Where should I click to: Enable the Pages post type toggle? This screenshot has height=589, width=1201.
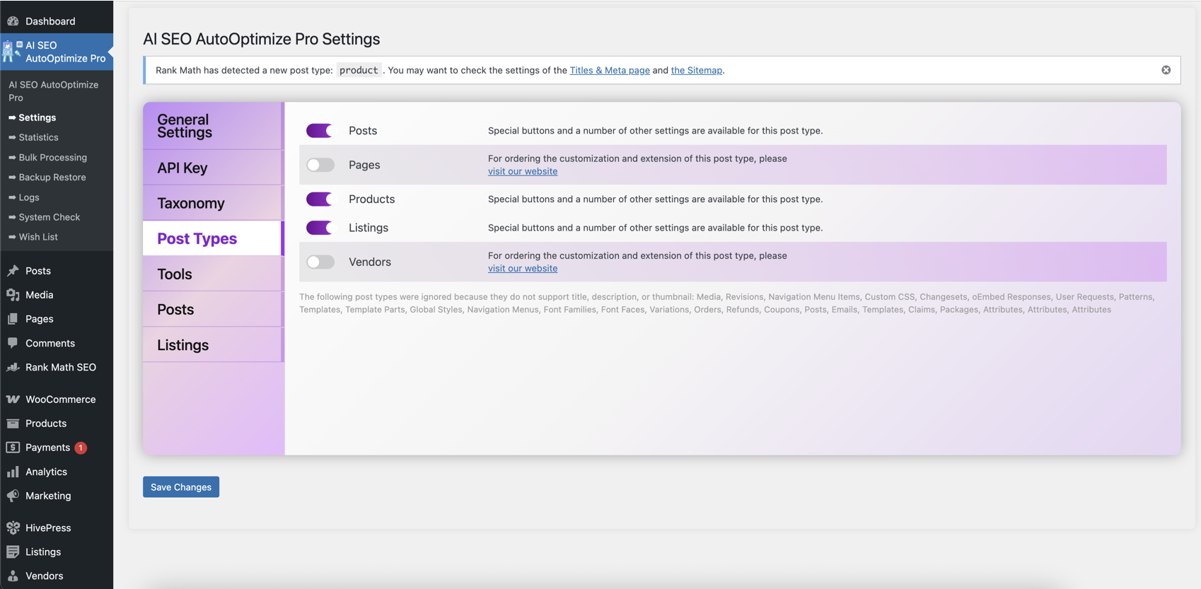pyautogui.click(x=320, y=165)
